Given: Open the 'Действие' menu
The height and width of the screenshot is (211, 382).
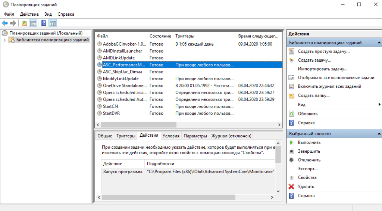Looking at the screenshot, I should [29, 14].
